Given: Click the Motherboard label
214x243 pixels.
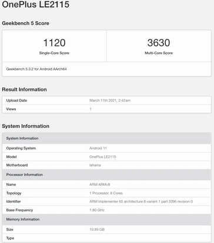Looking at the screenshot, I should coord(17,165).
